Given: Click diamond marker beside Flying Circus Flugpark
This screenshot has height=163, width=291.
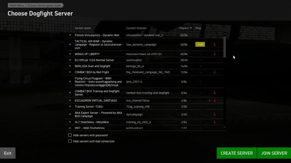Looking at the screenshot, I should 70,81.
